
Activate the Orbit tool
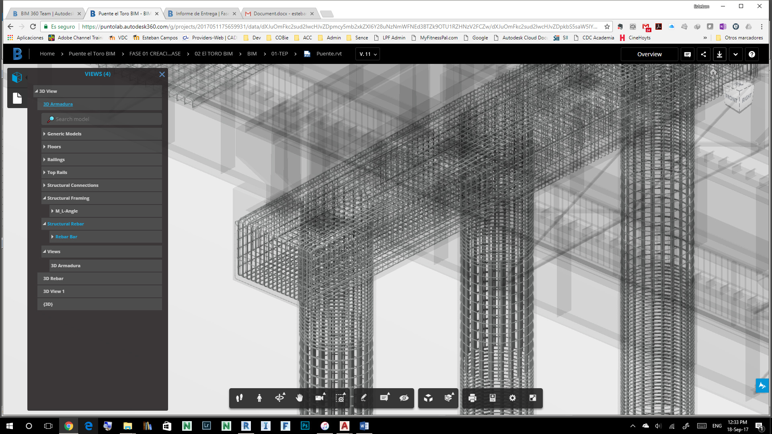tap(280, 398)
